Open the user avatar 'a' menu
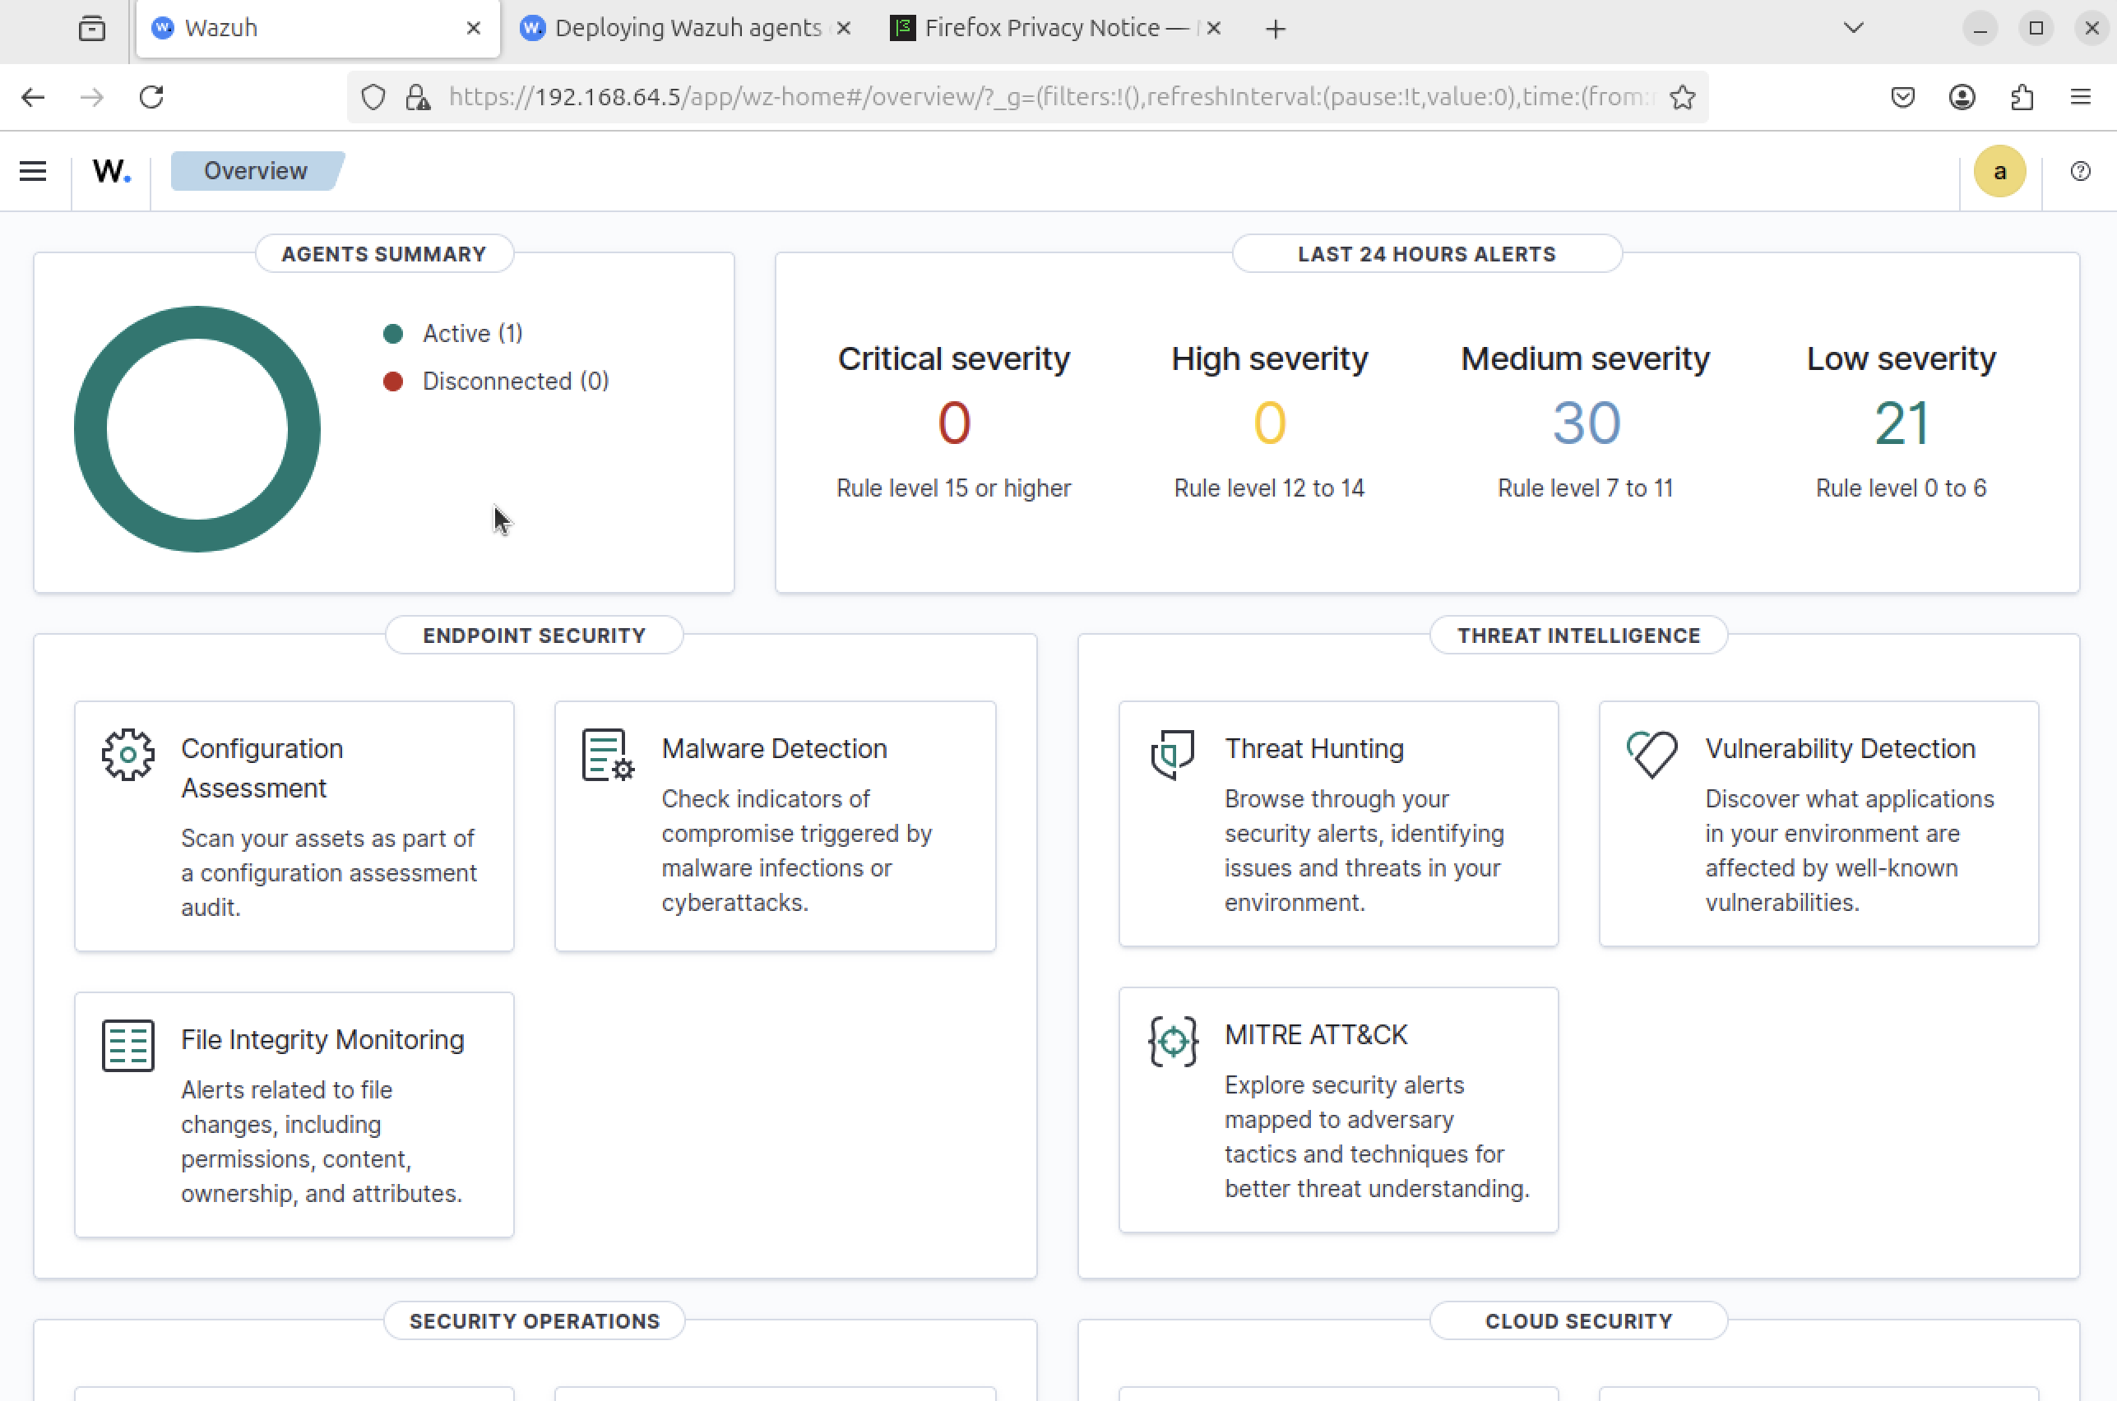Viewport: 2117px width, 1401px height. pyautogui.click(x=1999, y=171)
